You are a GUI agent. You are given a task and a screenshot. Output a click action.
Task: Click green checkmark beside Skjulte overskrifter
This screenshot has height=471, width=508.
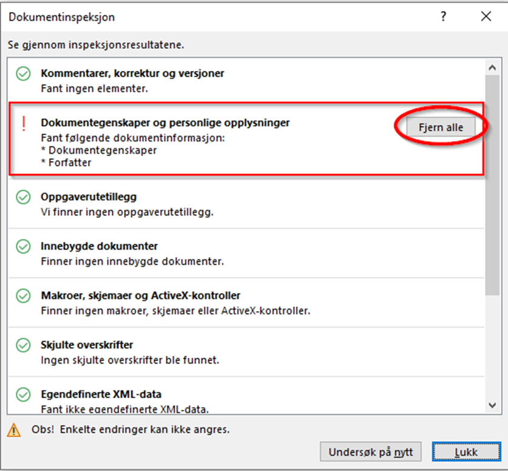click(23, 345)
